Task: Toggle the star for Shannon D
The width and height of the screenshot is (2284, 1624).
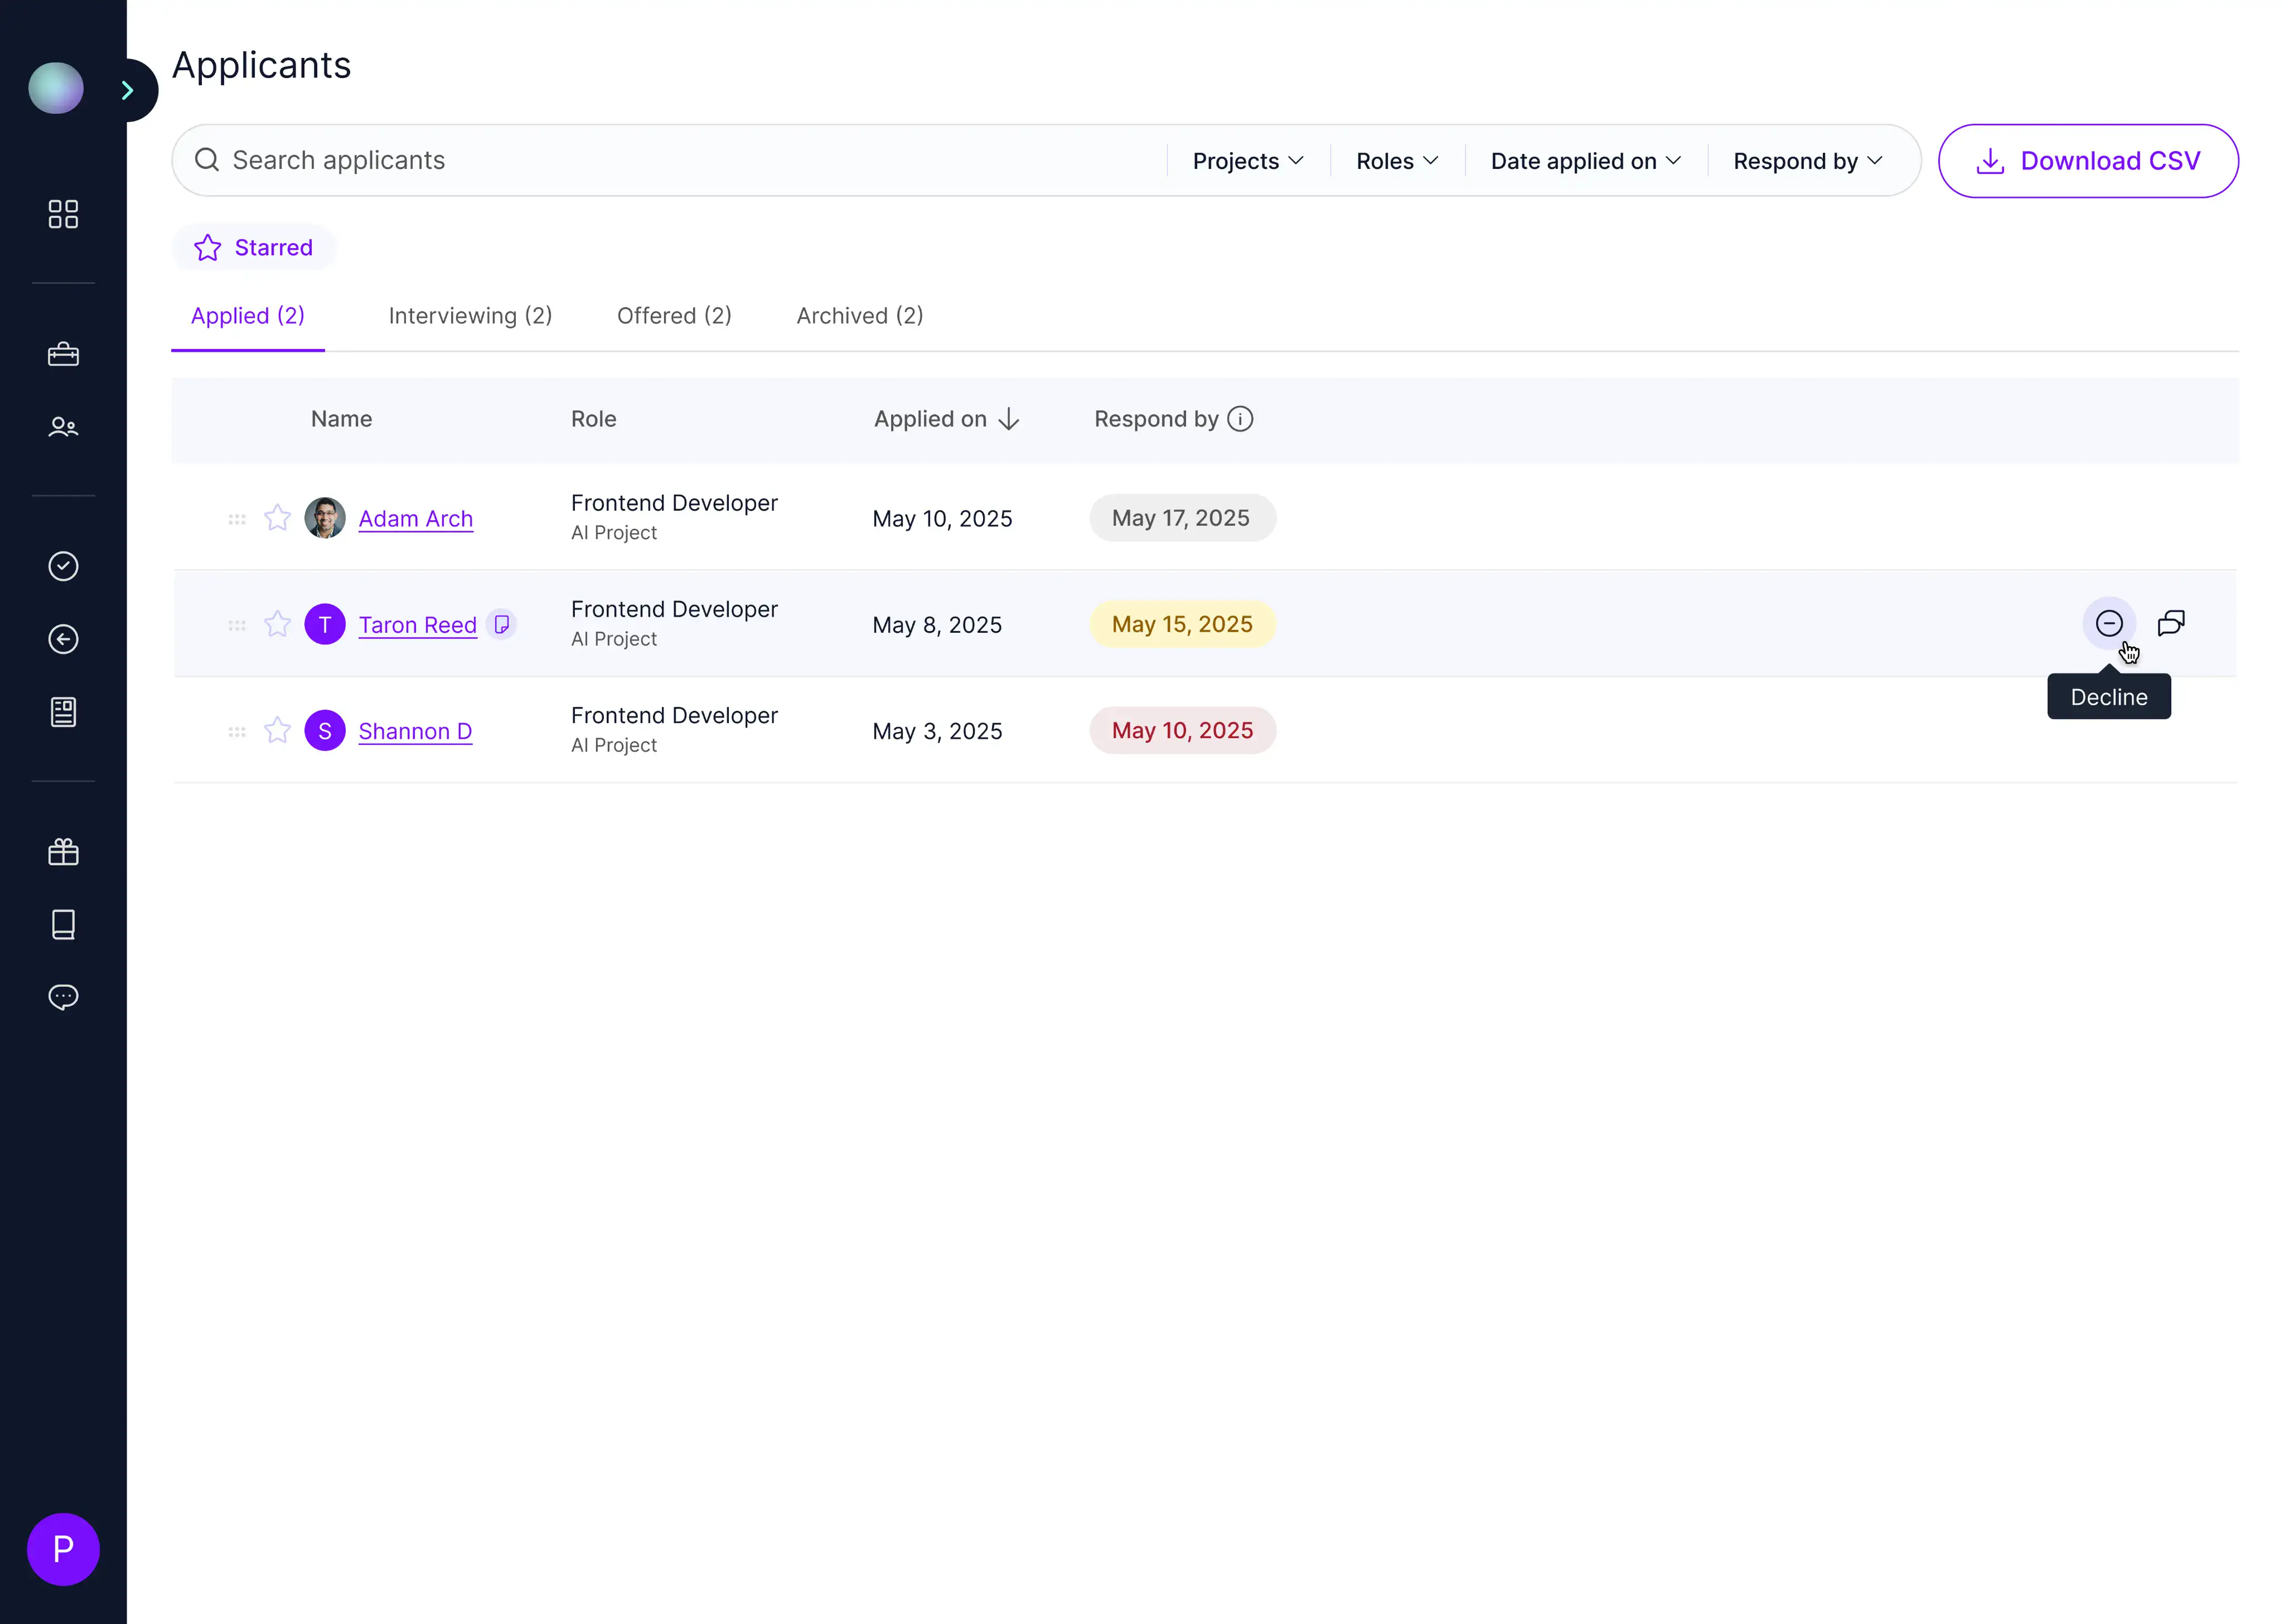Action: click(x=277, y=731)
